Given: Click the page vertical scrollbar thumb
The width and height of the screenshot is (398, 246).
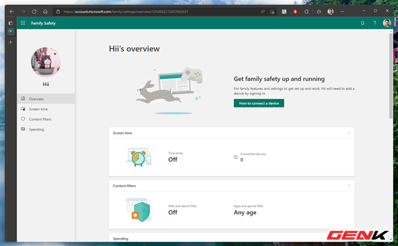Looking at the screenshot, I should coord(391,76).
